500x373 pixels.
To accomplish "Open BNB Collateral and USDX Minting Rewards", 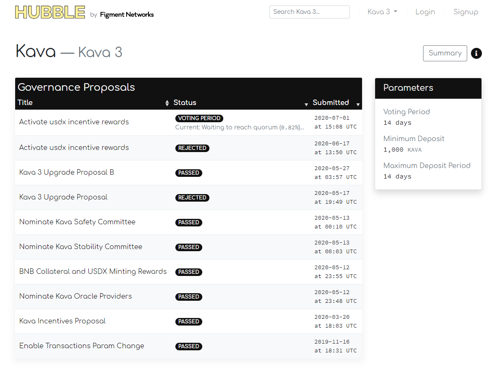I will pyautogui.click(x=93, y=271).
